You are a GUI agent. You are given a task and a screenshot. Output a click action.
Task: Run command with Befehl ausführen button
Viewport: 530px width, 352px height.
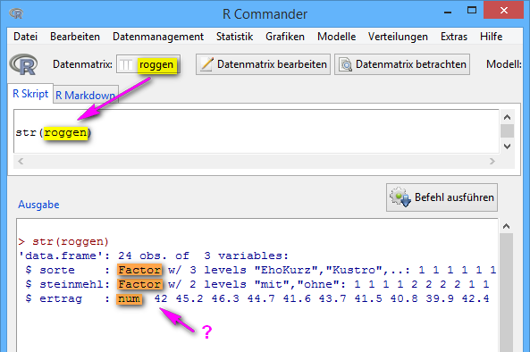tap(442, 197)
